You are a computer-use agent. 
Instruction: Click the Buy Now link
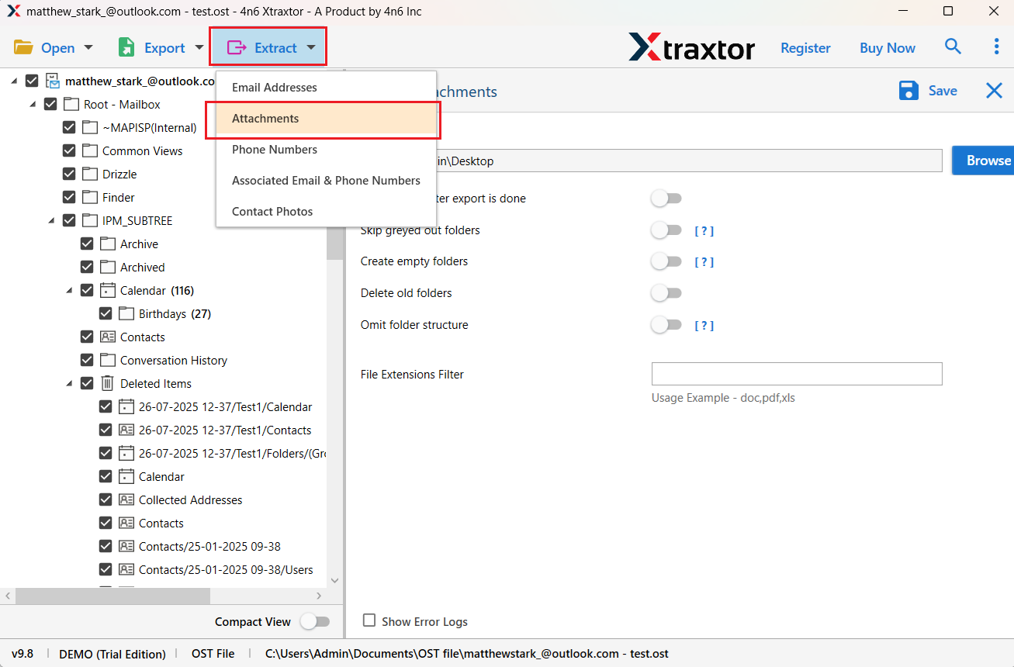click(x=888, y=48)
